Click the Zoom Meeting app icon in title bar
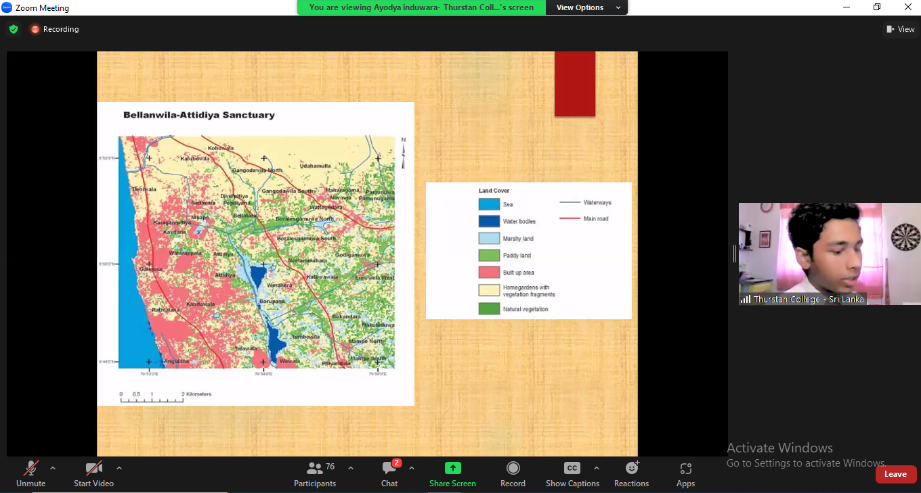Viewport: 921px width, 493px height. click(7, 7)
